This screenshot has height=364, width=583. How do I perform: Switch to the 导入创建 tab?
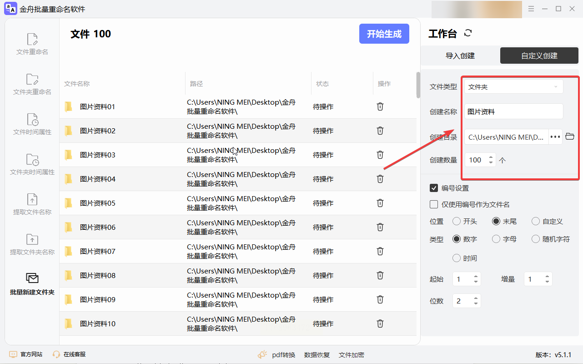pyautogui.click(x=460, y=56)
